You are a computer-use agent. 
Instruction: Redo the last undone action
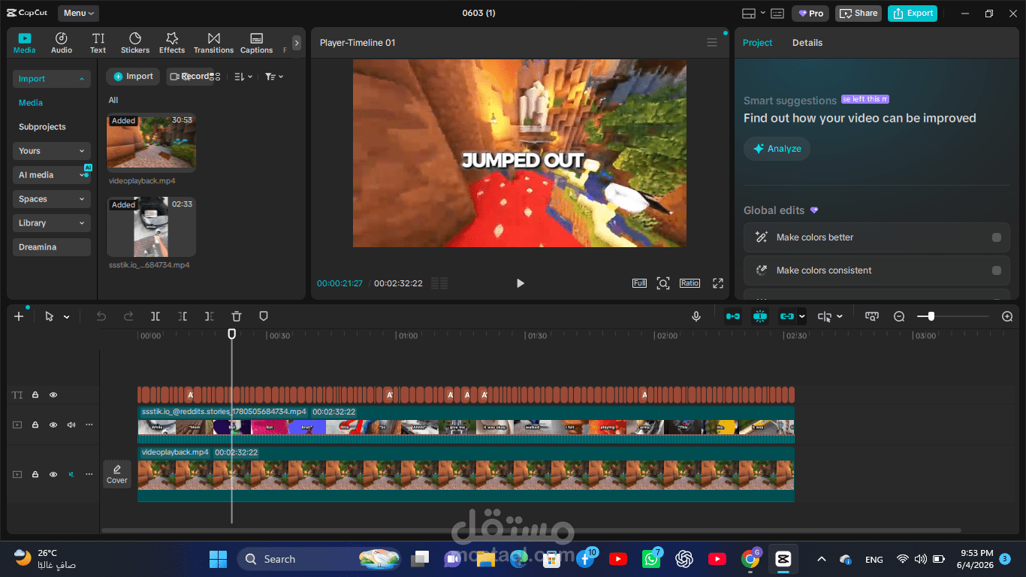coord(128,316)
